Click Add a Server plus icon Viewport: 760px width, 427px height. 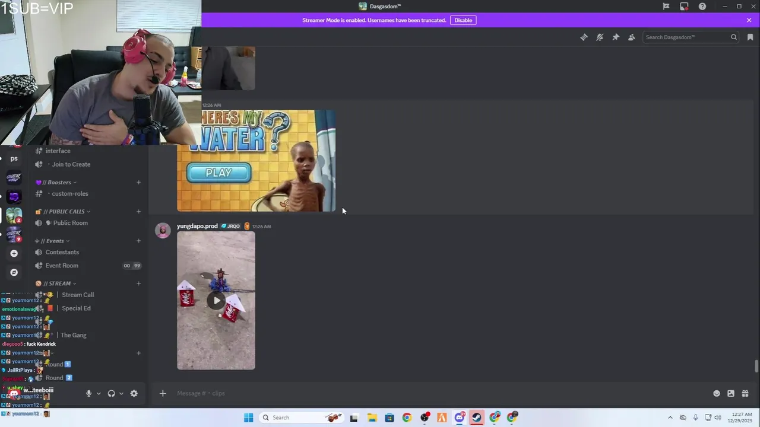tap(14, 253)
